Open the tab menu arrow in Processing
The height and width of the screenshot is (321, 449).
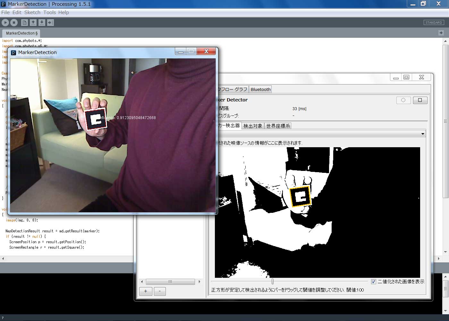point(441,33)
